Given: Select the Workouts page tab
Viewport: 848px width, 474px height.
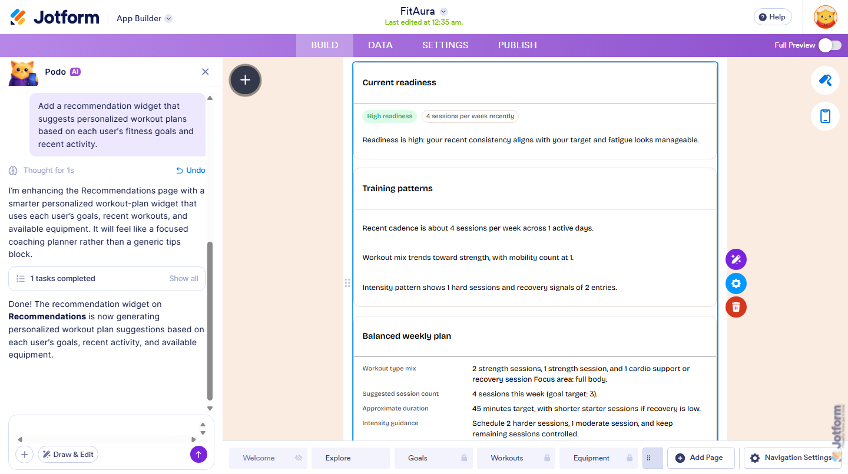Looking at the screenshot, I should coord(516,458).
